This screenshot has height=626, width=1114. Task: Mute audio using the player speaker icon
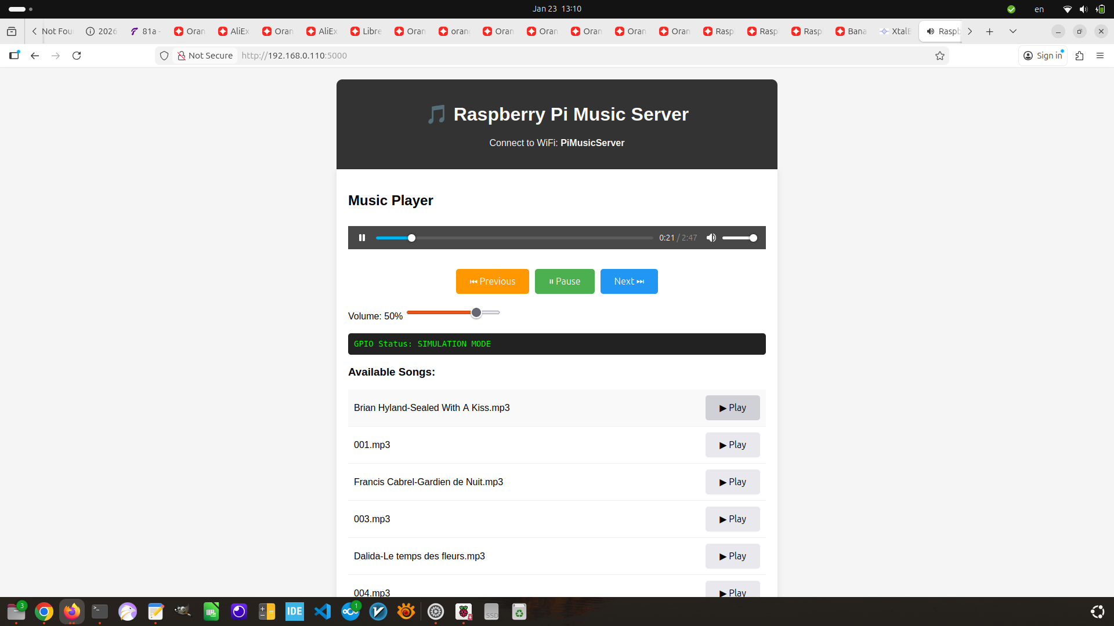(x=711, y=238)
